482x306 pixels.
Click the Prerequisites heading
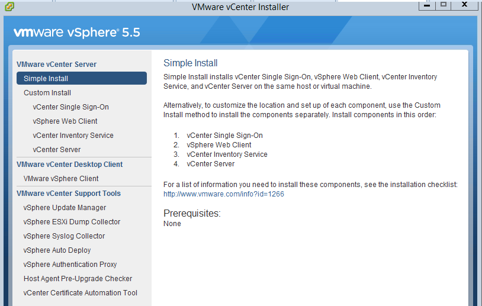(x=192, y=213)
